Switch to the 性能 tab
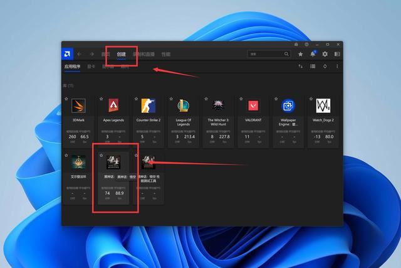Screen dimensions: 401x268 [x=165, y=54]
